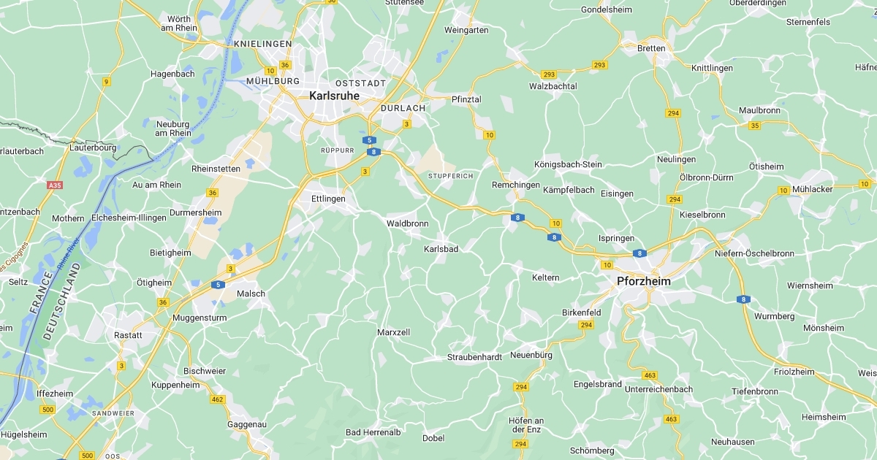
Task: Click the A35 red road shield
Action: [x=55, y=185]
